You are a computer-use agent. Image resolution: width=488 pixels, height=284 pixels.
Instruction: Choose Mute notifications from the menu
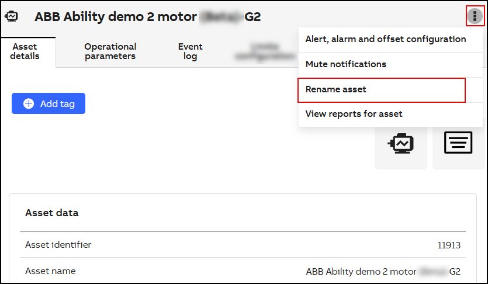pyautogui.click(x=345, y=64)
